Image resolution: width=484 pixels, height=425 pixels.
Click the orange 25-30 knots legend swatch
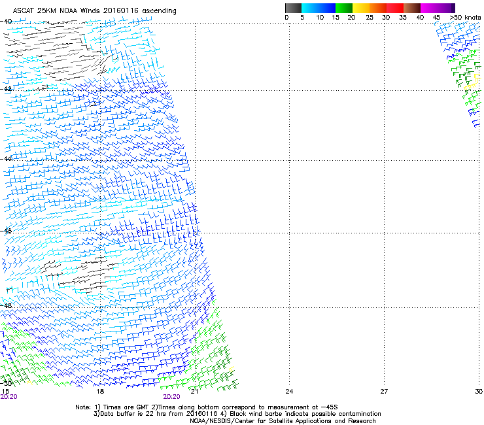pos(378,8)
